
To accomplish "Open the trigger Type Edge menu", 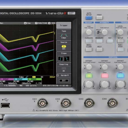I will tap(64, 34).
